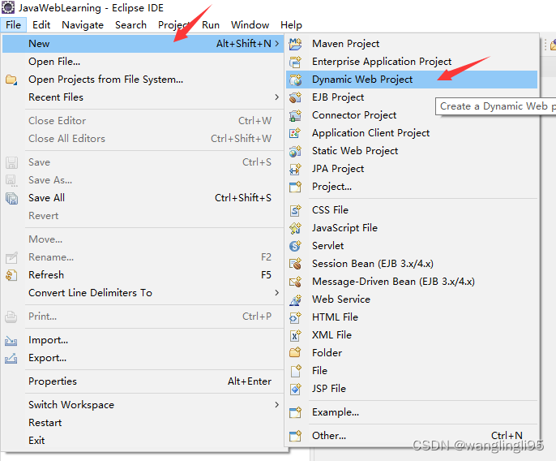Click the XML File icon
This screenshot has height=461, width=556.
coord(295,335)
